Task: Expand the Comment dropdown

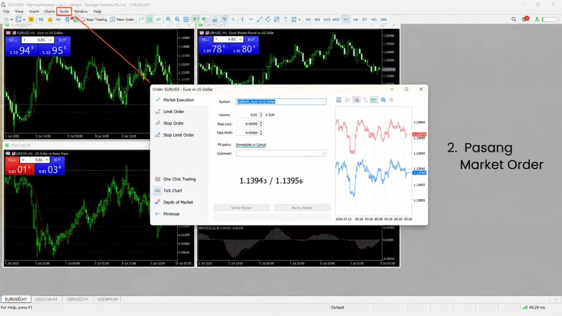Action: (x=323, y=154)
